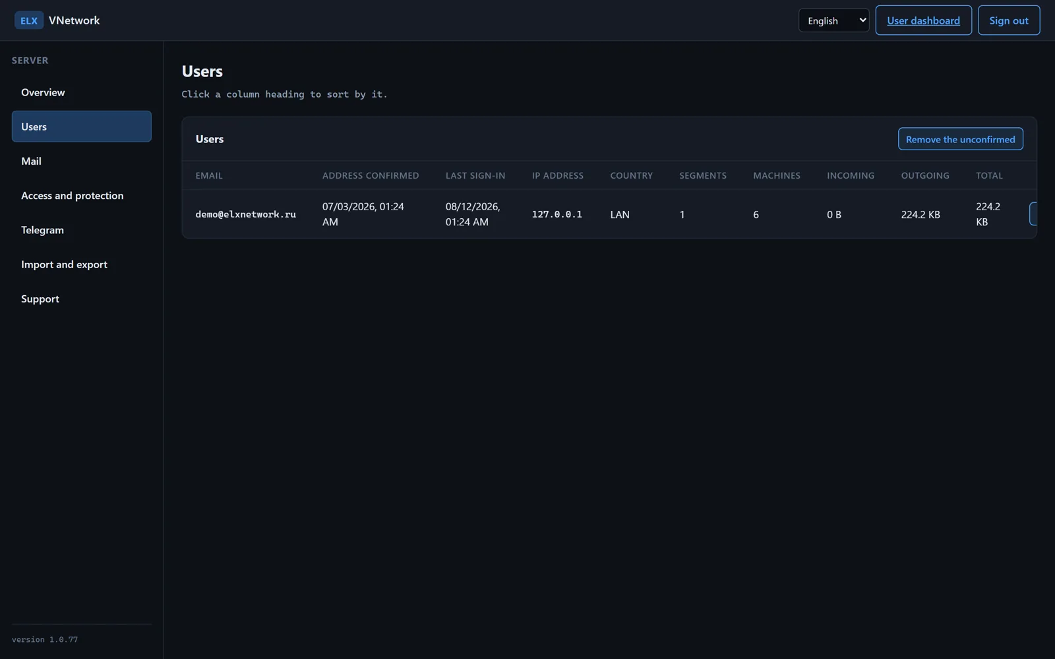Screen dimensions: 1055x659
Task: Sort by Address Confirmed column
Action: pos(371,175)
